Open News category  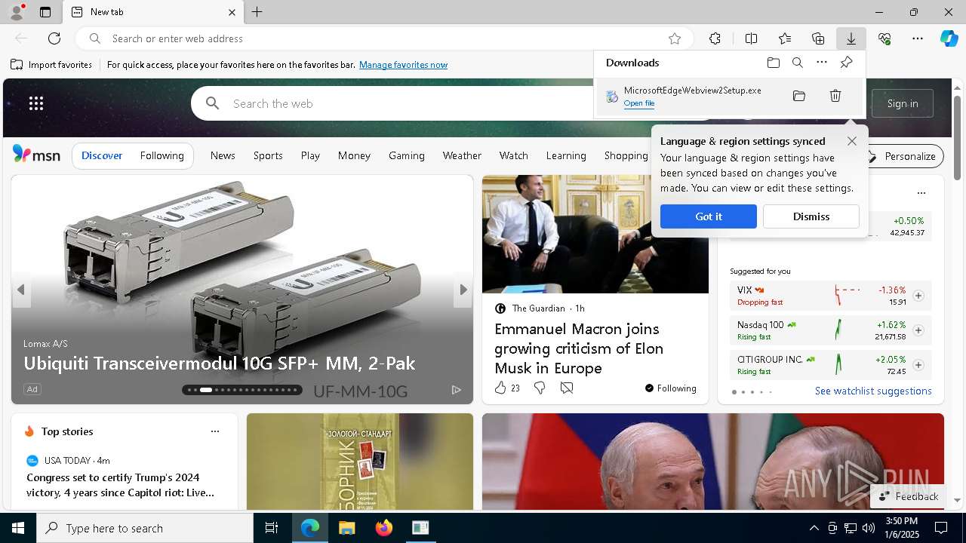click(x=223, y=155)
